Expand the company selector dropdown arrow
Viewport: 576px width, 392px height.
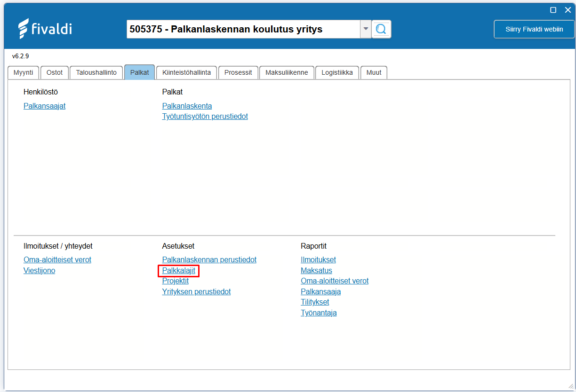(366, 29)
